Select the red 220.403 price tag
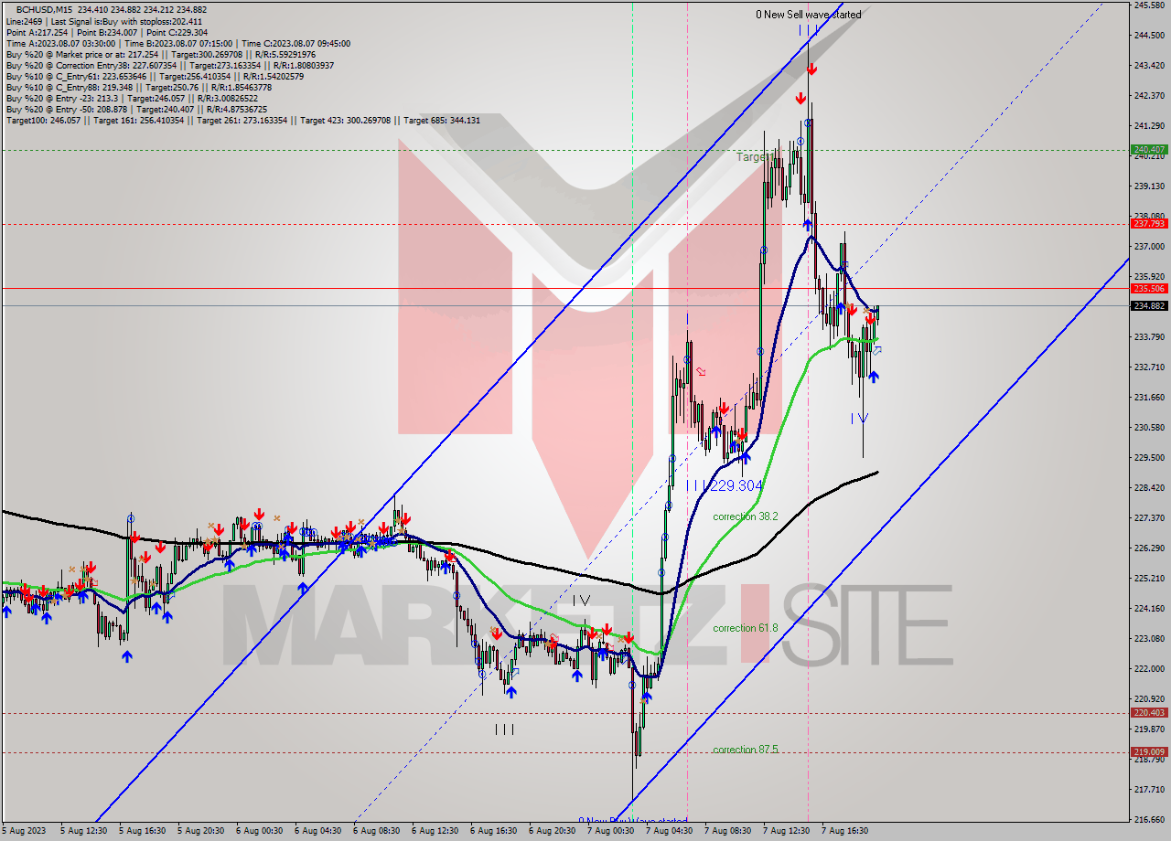The width and height of the screenshot is (1171, 841). tap(1149, 712)
